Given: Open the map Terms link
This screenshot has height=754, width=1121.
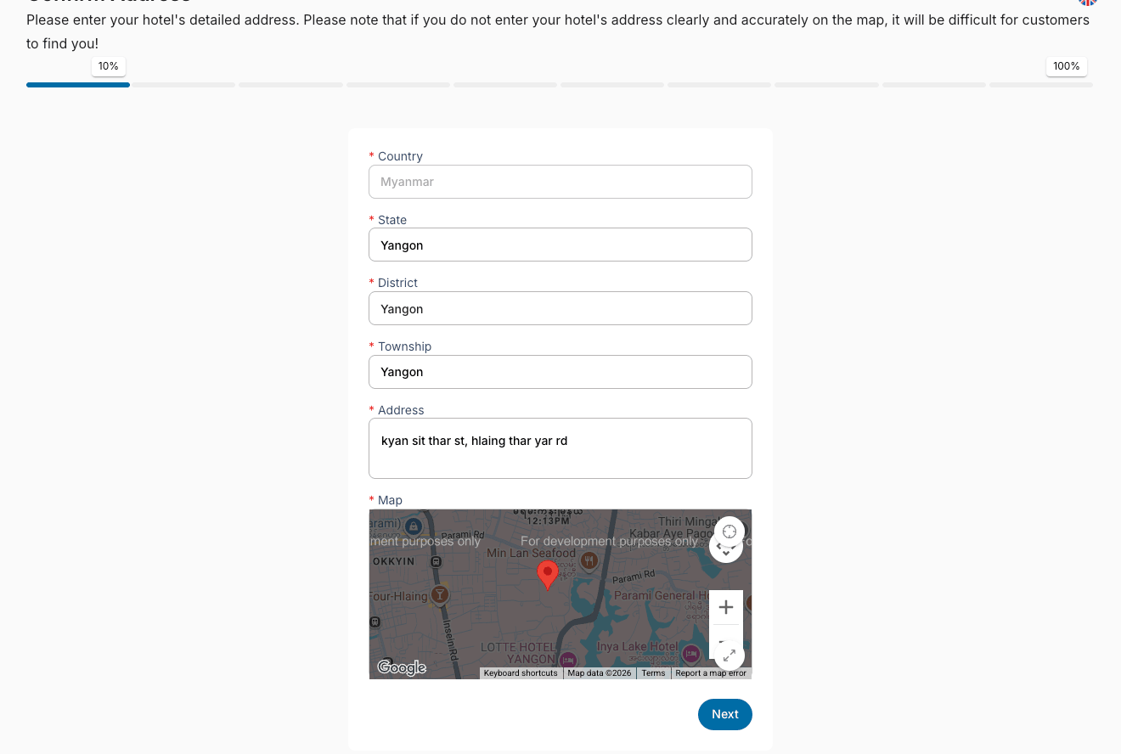Looking at the screenshot, I should [653, 673].
